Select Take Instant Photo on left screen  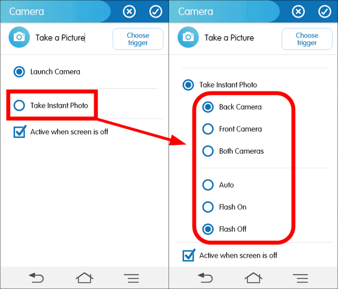[19, 105]
